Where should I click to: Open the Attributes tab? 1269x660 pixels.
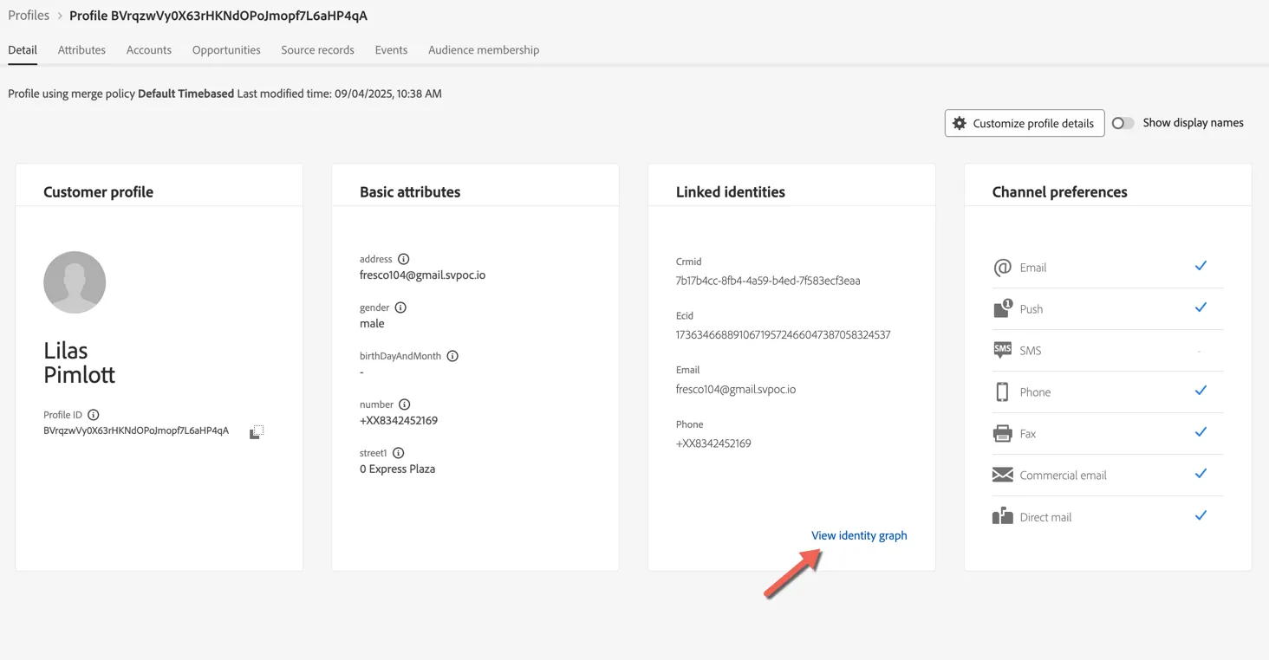coord(81,50)
